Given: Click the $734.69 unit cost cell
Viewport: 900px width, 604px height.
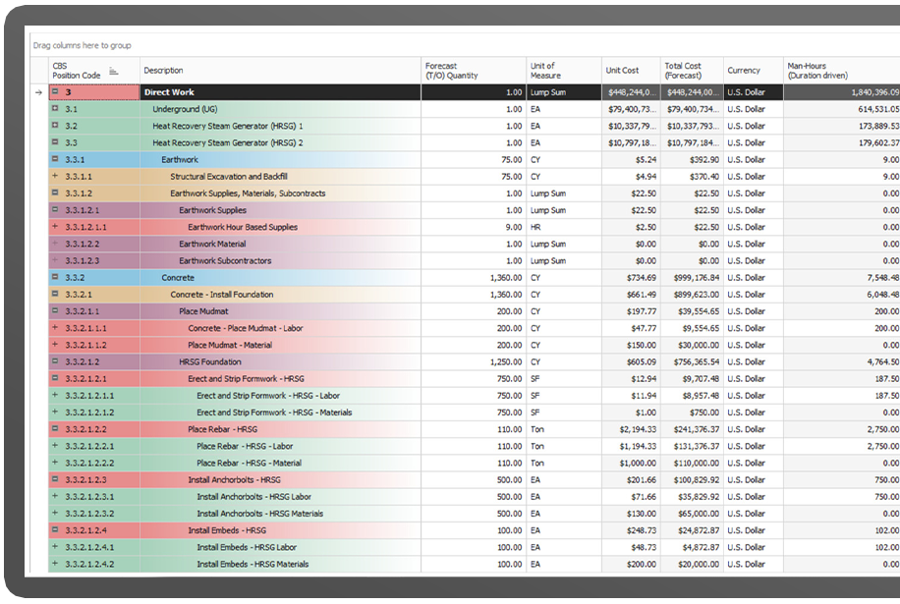Looking at the screenshot, I should pyautogui.click(x=631, y=278).
